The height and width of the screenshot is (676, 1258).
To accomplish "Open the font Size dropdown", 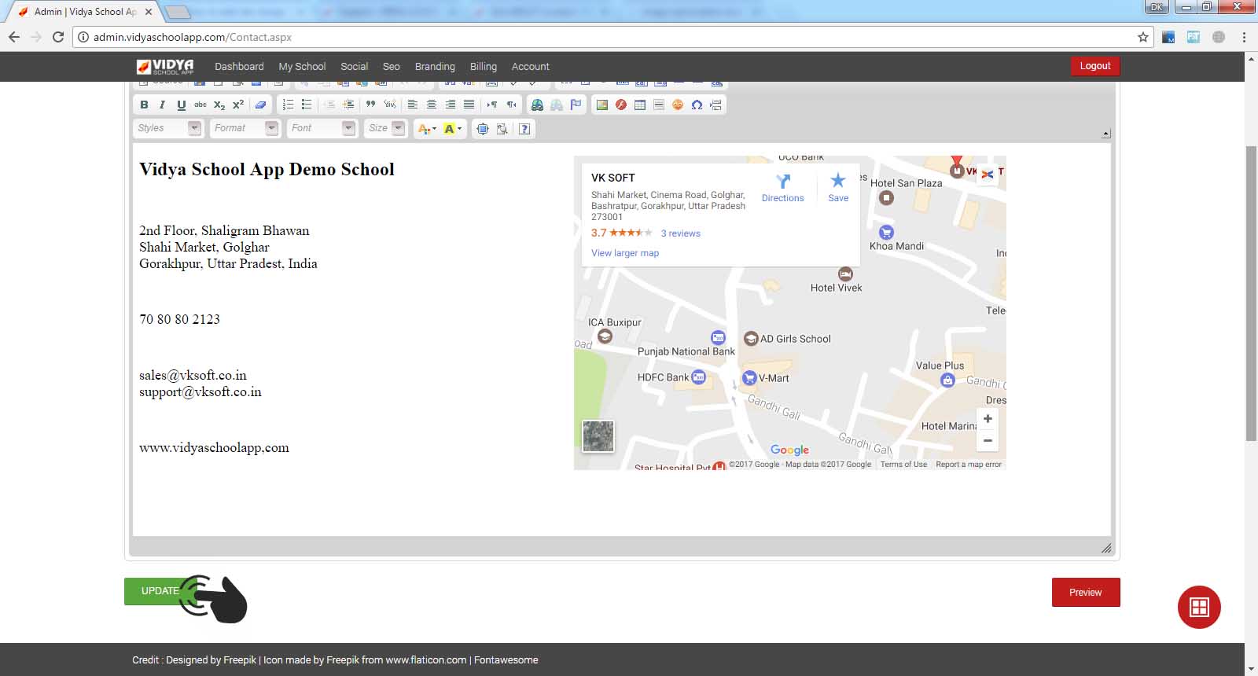I will pos(385,128).
